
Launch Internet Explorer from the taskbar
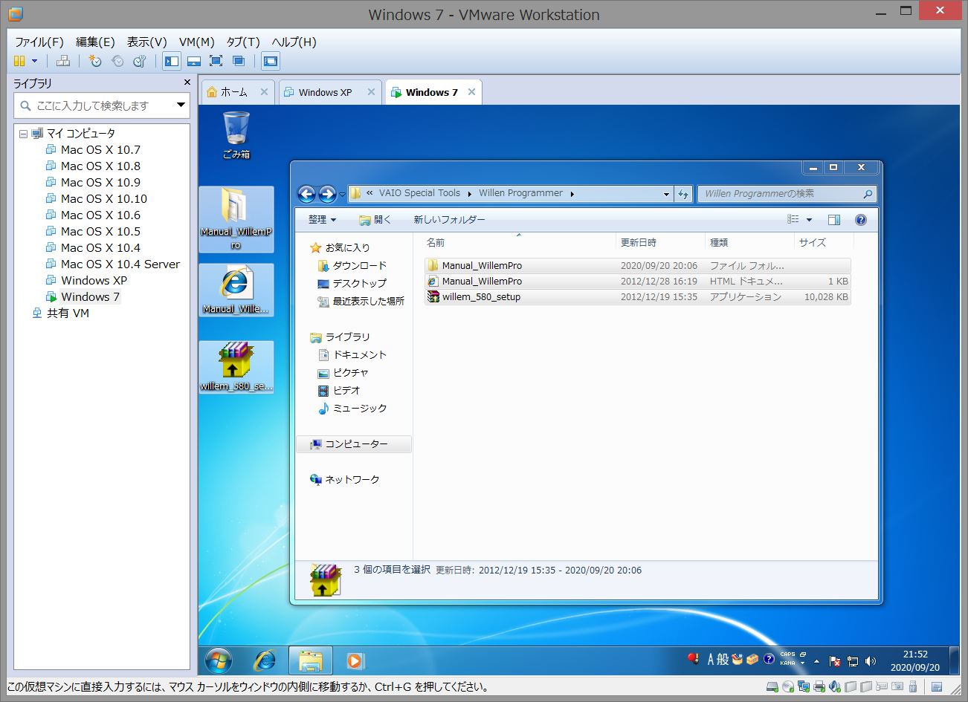(265, 660)
